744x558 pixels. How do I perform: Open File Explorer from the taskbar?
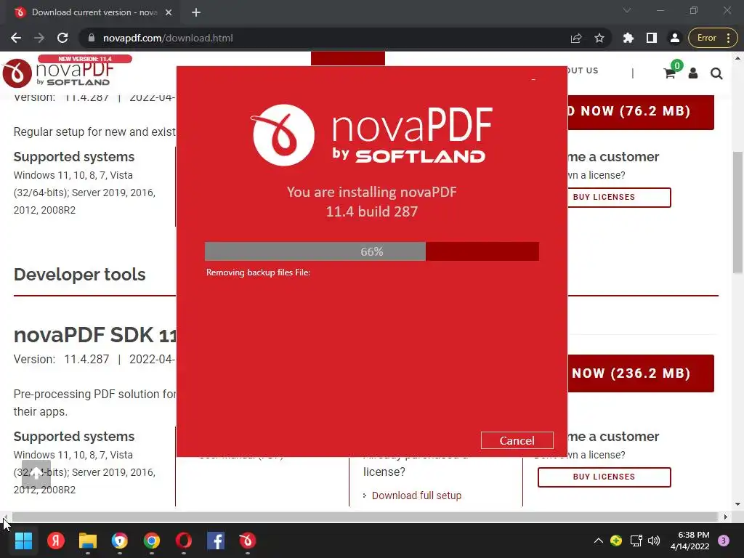(88, 541)
